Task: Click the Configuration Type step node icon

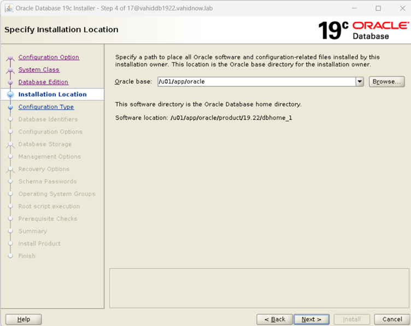Action: [x=10, y=108]
